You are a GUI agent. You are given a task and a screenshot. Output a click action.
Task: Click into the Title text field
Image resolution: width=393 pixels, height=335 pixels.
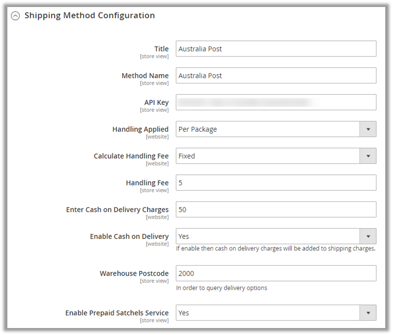point(276,49)
